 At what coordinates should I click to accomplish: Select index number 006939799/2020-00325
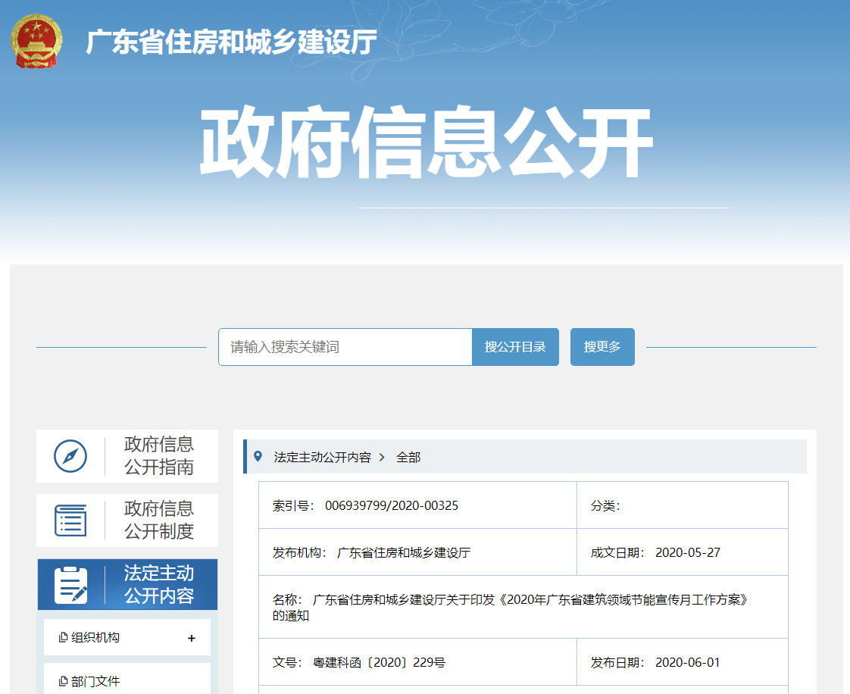pyautogui.click(x=392, y=505)
